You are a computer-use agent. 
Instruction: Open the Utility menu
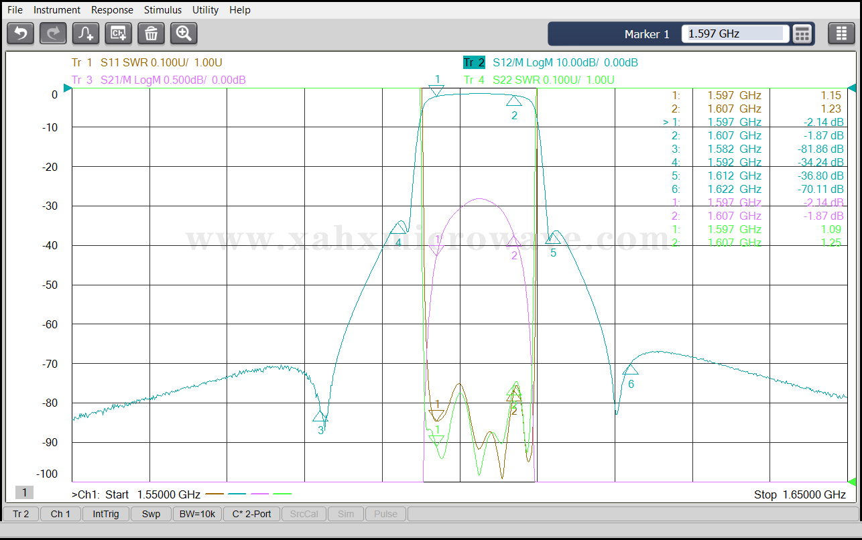click(205, 10)
